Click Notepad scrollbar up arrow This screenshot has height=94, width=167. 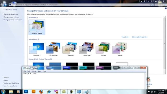click(x=145, y=74)
